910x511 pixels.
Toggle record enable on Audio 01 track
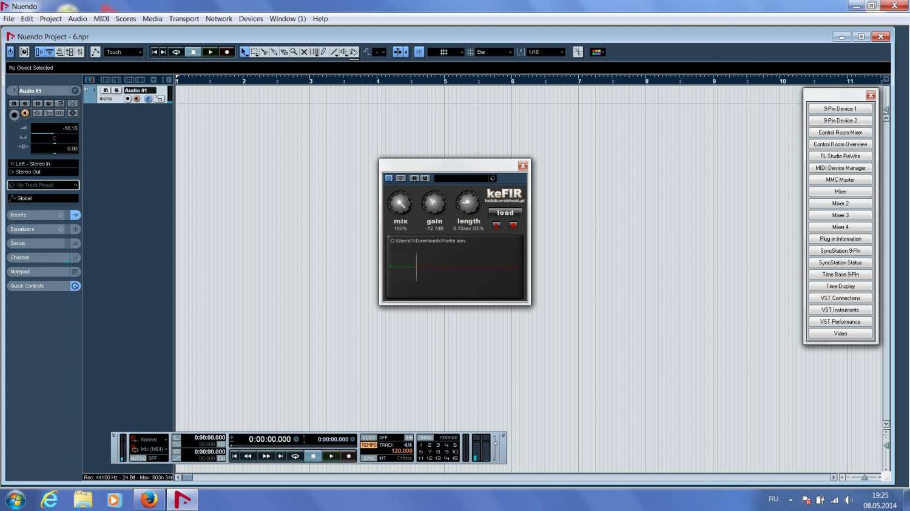point(127,99)
